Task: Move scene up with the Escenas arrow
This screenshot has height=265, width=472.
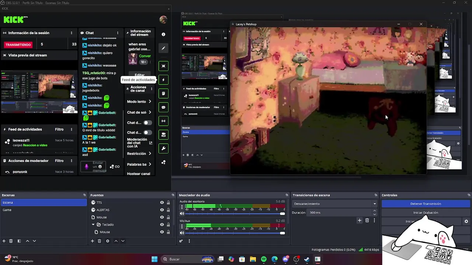Action: tap(27, 241)
